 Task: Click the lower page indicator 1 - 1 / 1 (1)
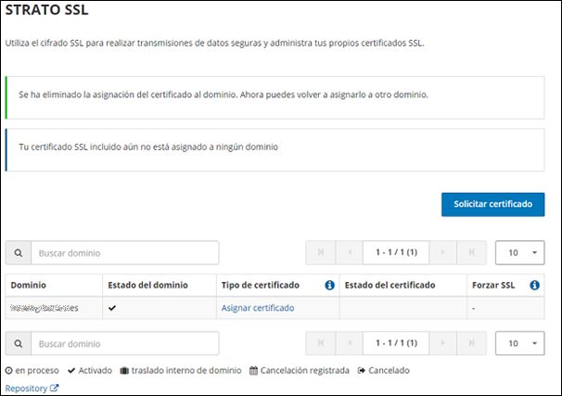click(396, 343)
